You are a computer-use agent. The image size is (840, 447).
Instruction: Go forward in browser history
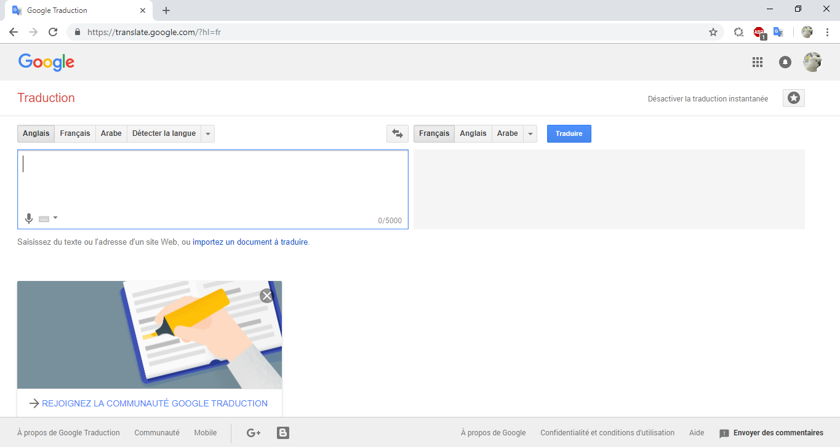[33, 32]
